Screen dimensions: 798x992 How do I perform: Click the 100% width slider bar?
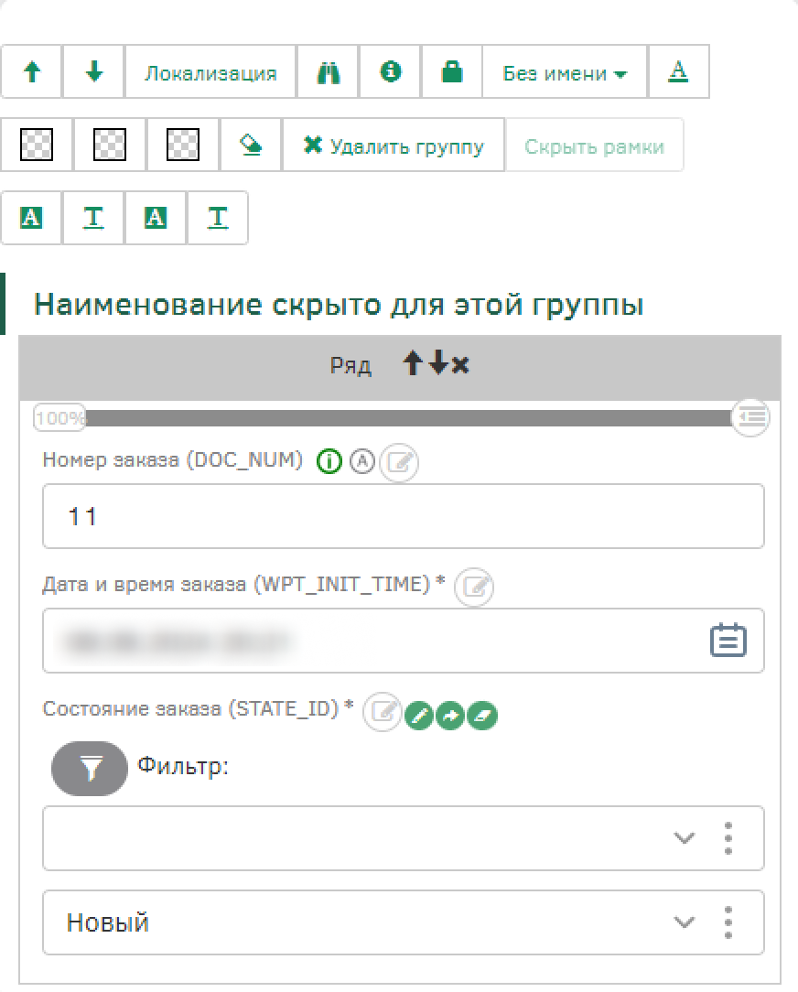click(x=407, y=418)
